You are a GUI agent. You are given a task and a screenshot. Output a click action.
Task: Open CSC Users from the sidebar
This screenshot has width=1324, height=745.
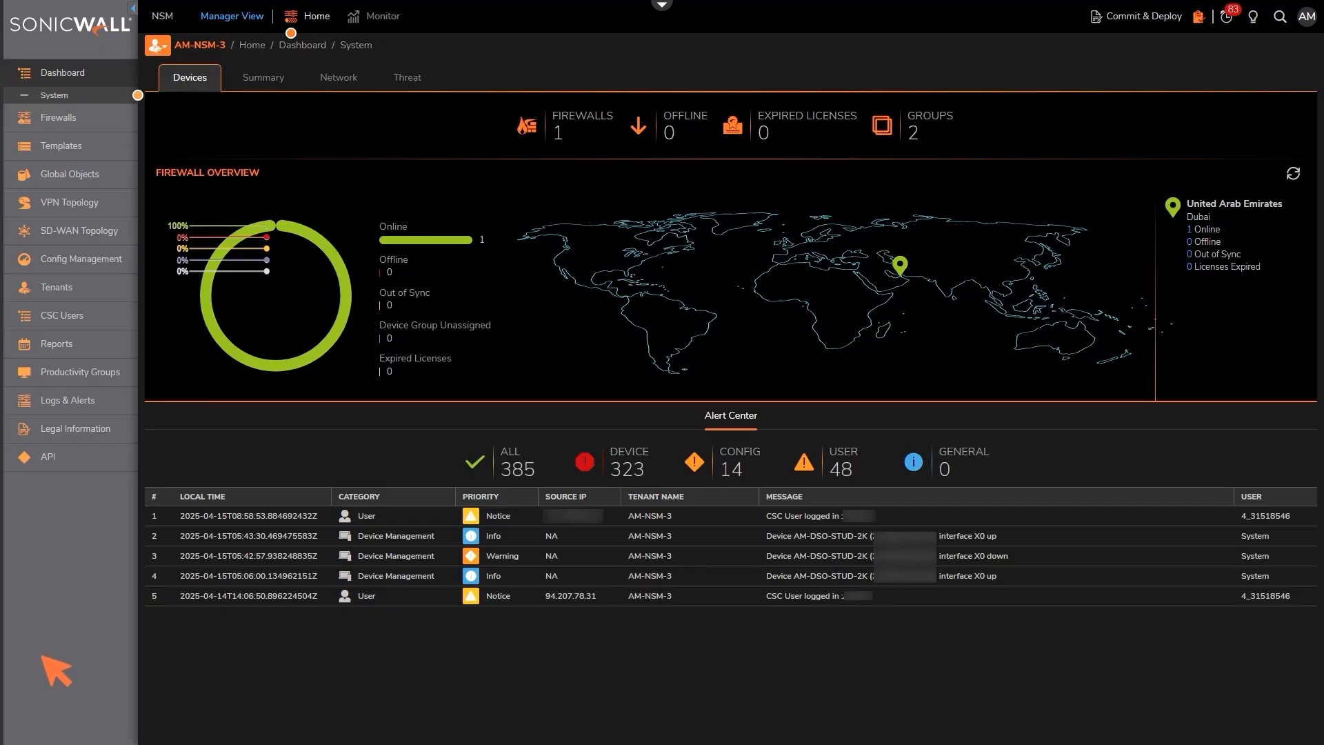click(x=61, y=315)
